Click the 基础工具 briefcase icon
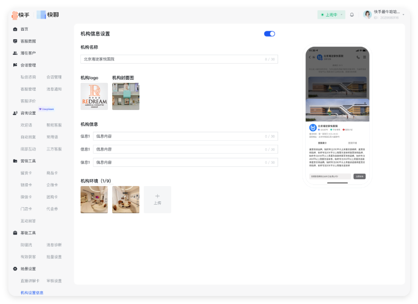Image resolution: width=418 pixels, height=304 pixels. pyautogui.click(x=15, y=233)
